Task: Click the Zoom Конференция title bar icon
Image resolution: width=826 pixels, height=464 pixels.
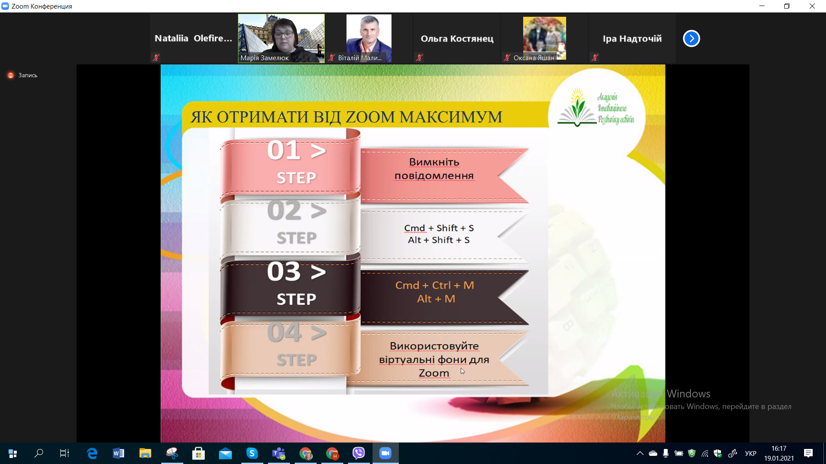Action: [5, 6]
